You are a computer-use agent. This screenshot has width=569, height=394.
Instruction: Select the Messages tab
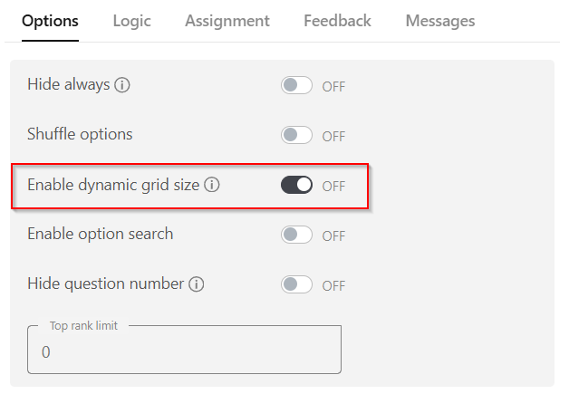440,21
